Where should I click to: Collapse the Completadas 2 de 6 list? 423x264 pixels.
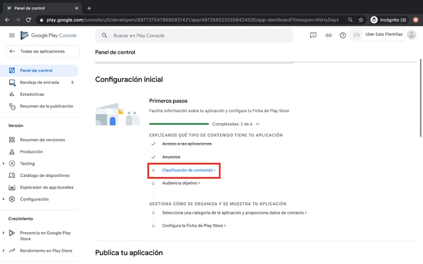pos(257,124)
